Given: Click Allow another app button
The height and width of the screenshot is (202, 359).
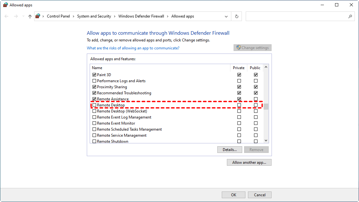Looking at the screenshot, I should click(249, 162).
